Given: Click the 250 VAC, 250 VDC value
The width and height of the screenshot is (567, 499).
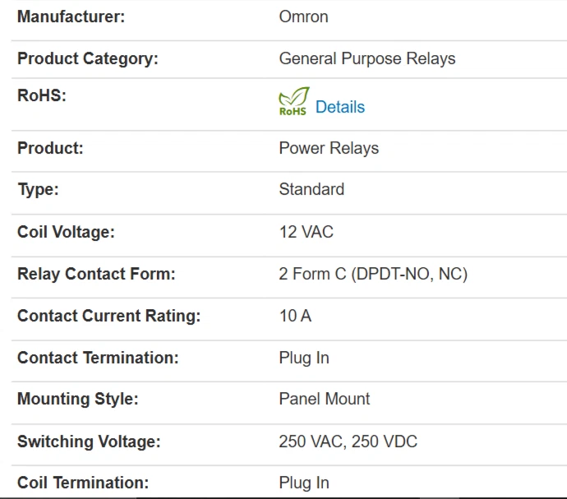Looking at the screenshot, I should (x=348, y=441).
